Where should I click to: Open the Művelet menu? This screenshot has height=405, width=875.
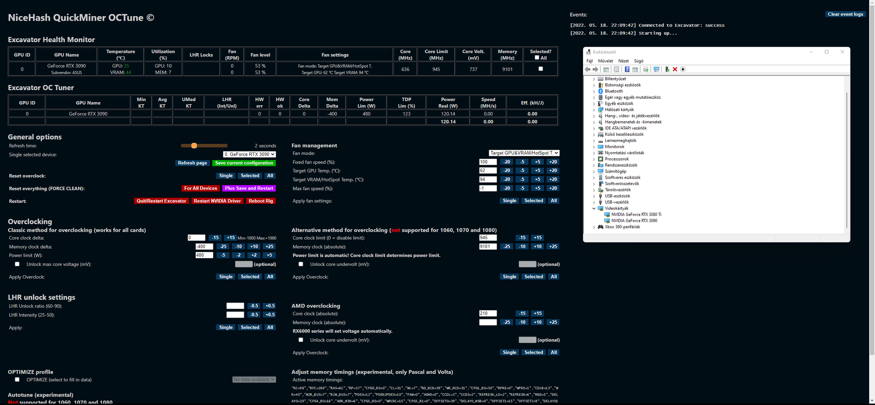(605, 61)
